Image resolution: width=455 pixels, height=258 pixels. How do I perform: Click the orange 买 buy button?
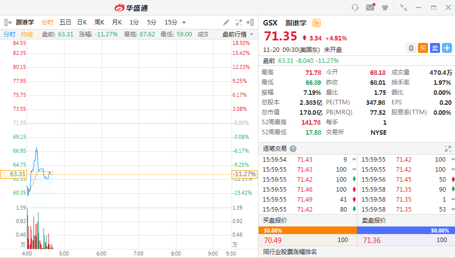(422, 48)
